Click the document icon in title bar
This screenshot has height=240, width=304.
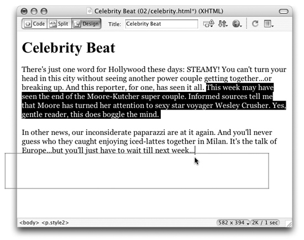[89, 11]
